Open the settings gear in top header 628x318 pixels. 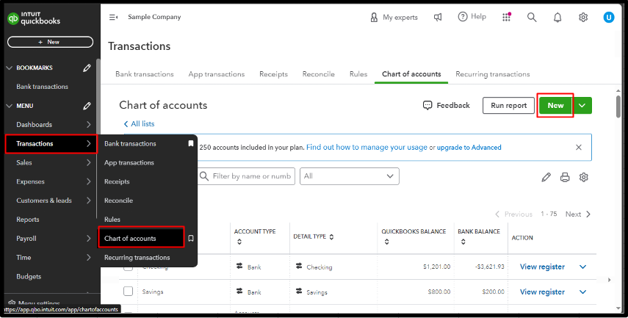tap(583, 17)
